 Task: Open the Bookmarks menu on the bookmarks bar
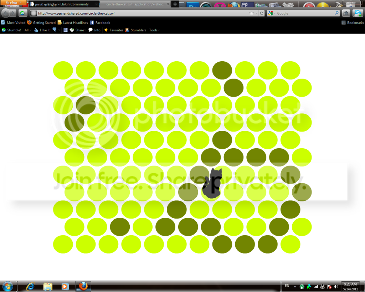[x=353, y=22]
